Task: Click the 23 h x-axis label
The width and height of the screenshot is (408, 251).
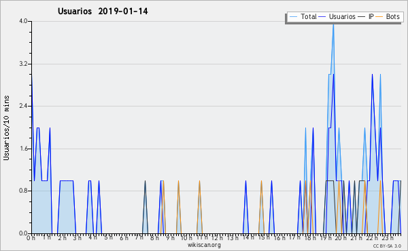Action: 388,238
